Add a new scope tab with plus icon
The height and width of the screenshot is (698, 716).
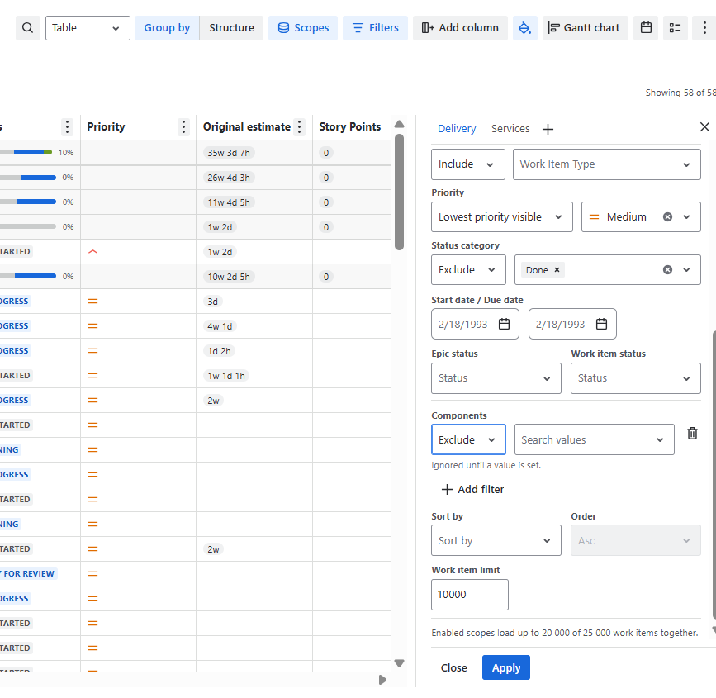[548, 130]
